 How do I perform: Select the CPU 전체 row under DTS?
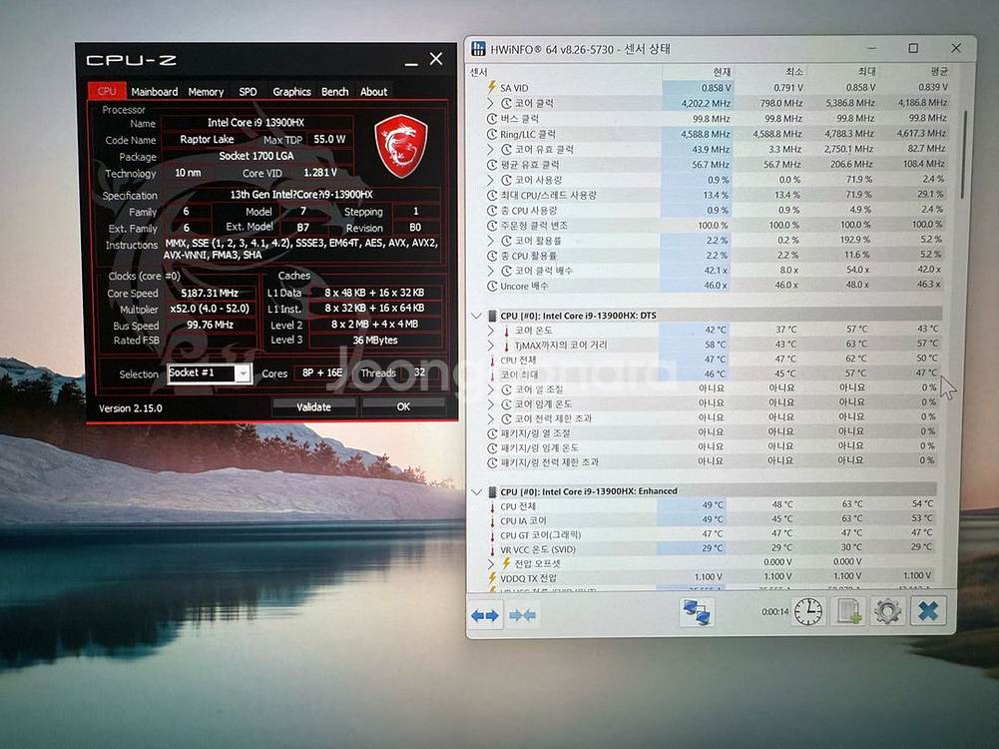point(713,360)
